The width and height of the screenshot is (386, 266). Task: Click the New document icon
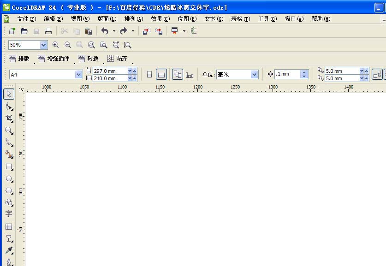click(x=12, y=31)
